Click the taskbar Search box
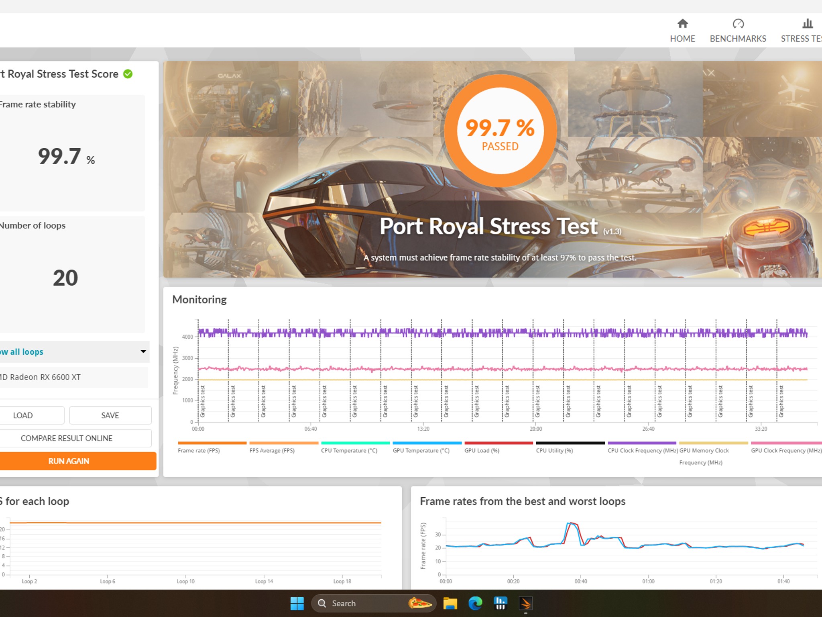822x617 pixels. [373, 603]
